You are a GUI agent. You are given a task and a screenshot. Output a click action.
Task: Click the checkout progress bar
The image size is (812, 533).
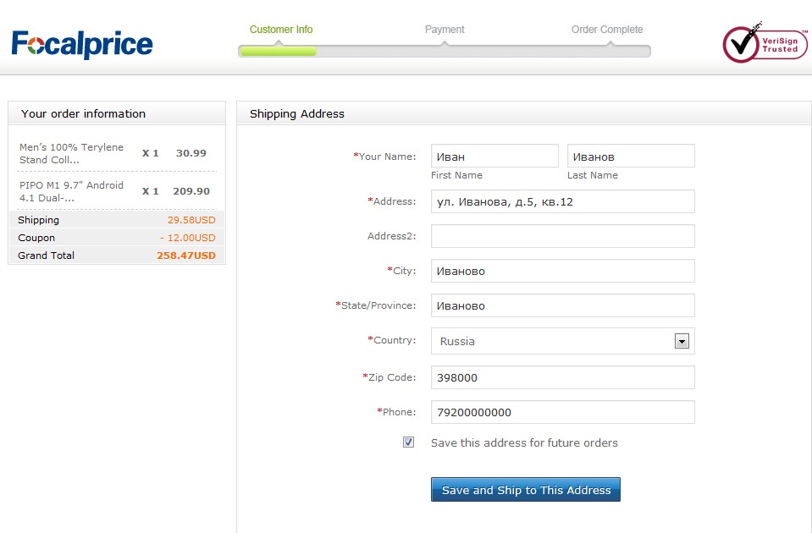coord(445,52)
